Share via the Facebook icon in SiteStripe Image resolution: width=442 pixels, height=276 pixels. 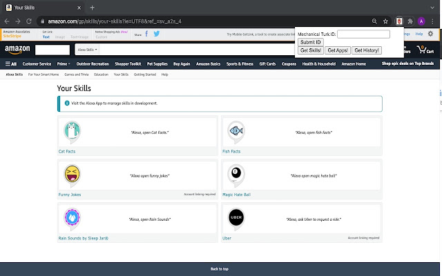pos(146,34)
